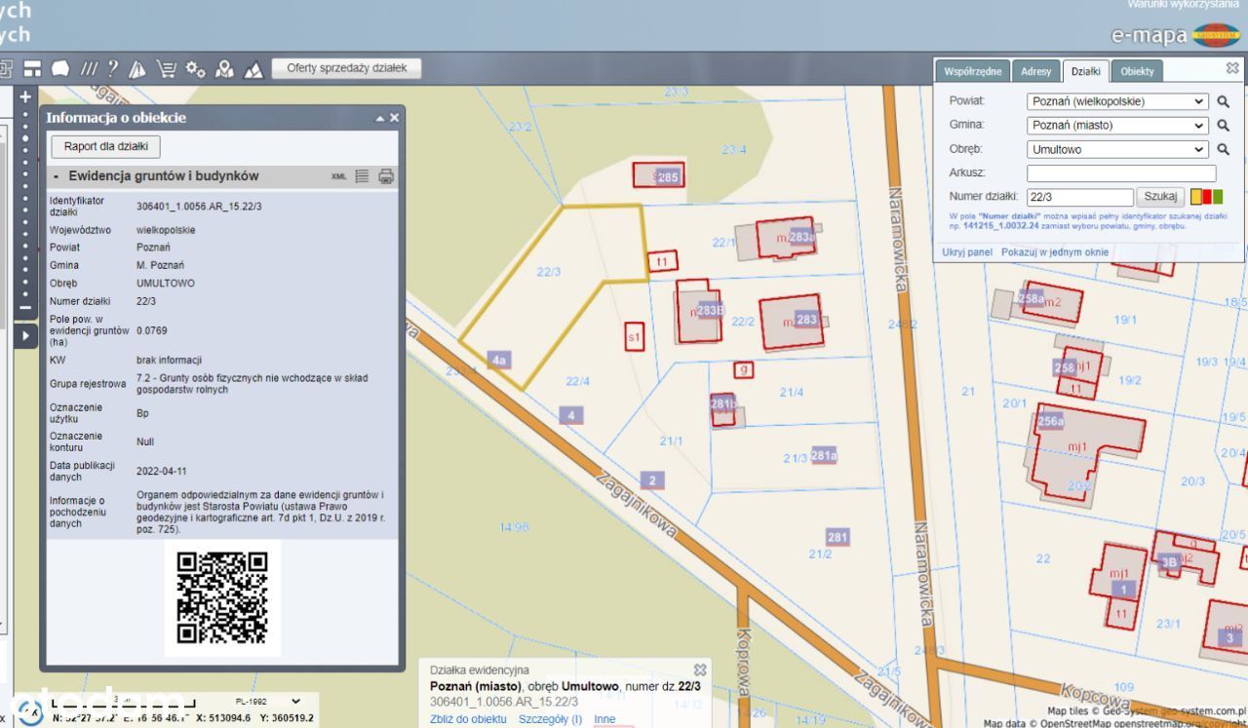Print the parcel information via printer icon
This screenshot has height=728, width=1248.
[x=386, y=176]
